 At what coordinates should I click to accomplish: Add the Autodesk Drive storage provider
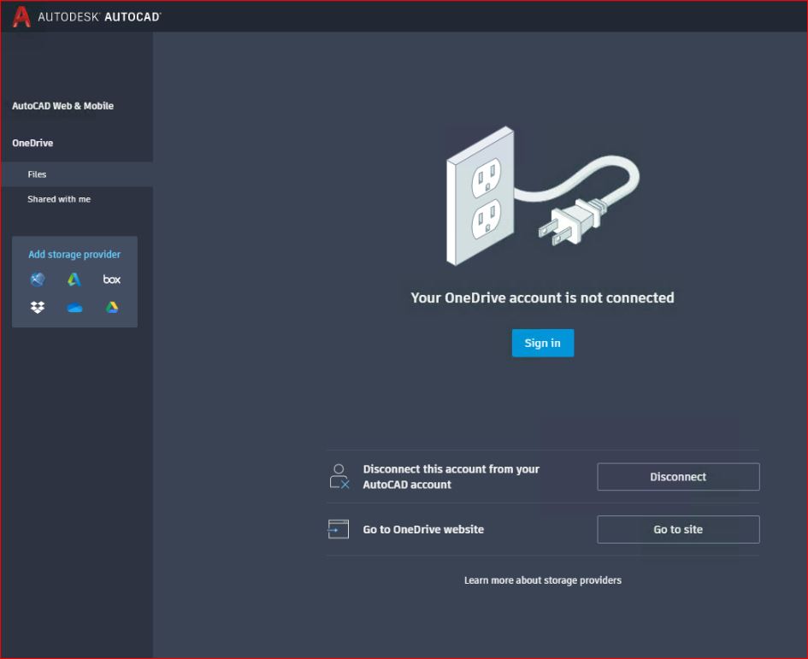[x=74, y=279]
